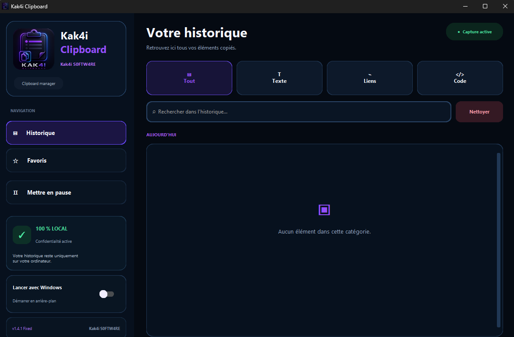Image resolution: width=514 pixels, height=337 pixels.
Task: Select the Code filter tab
Action: (460, 78)
